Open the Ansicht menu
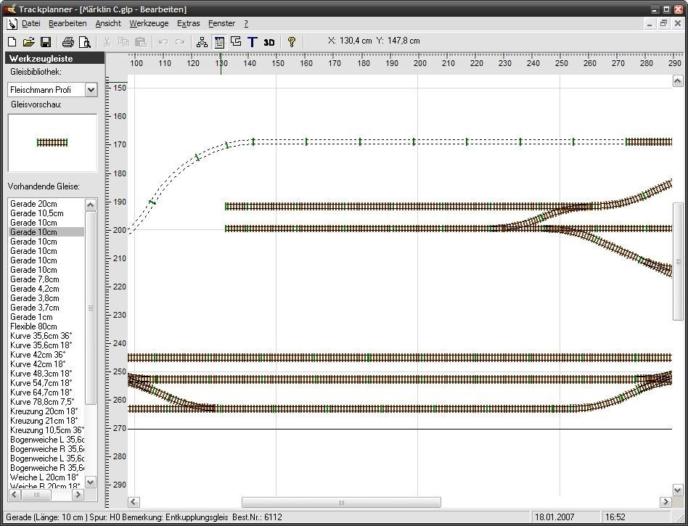 pyautogui.click(x=108, y=23)
